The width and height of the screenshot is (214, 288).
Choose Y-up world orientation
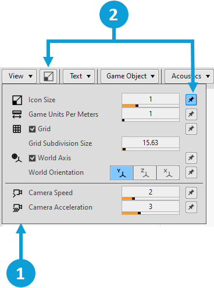122,172
